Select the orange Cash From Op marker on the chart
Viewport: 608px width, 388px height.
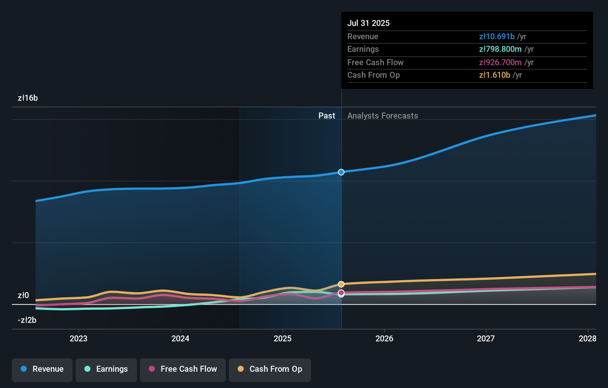pos(341,284)
